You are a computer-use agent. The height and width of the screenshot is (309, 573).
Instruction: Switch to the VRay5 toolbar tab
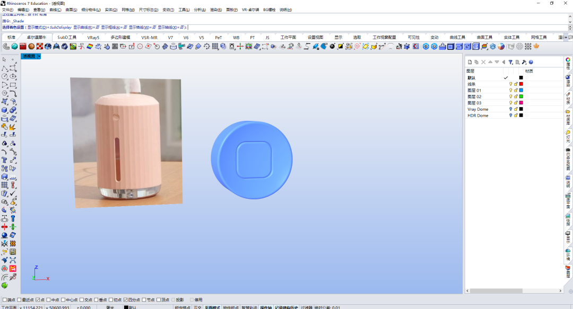coord(93,37)
